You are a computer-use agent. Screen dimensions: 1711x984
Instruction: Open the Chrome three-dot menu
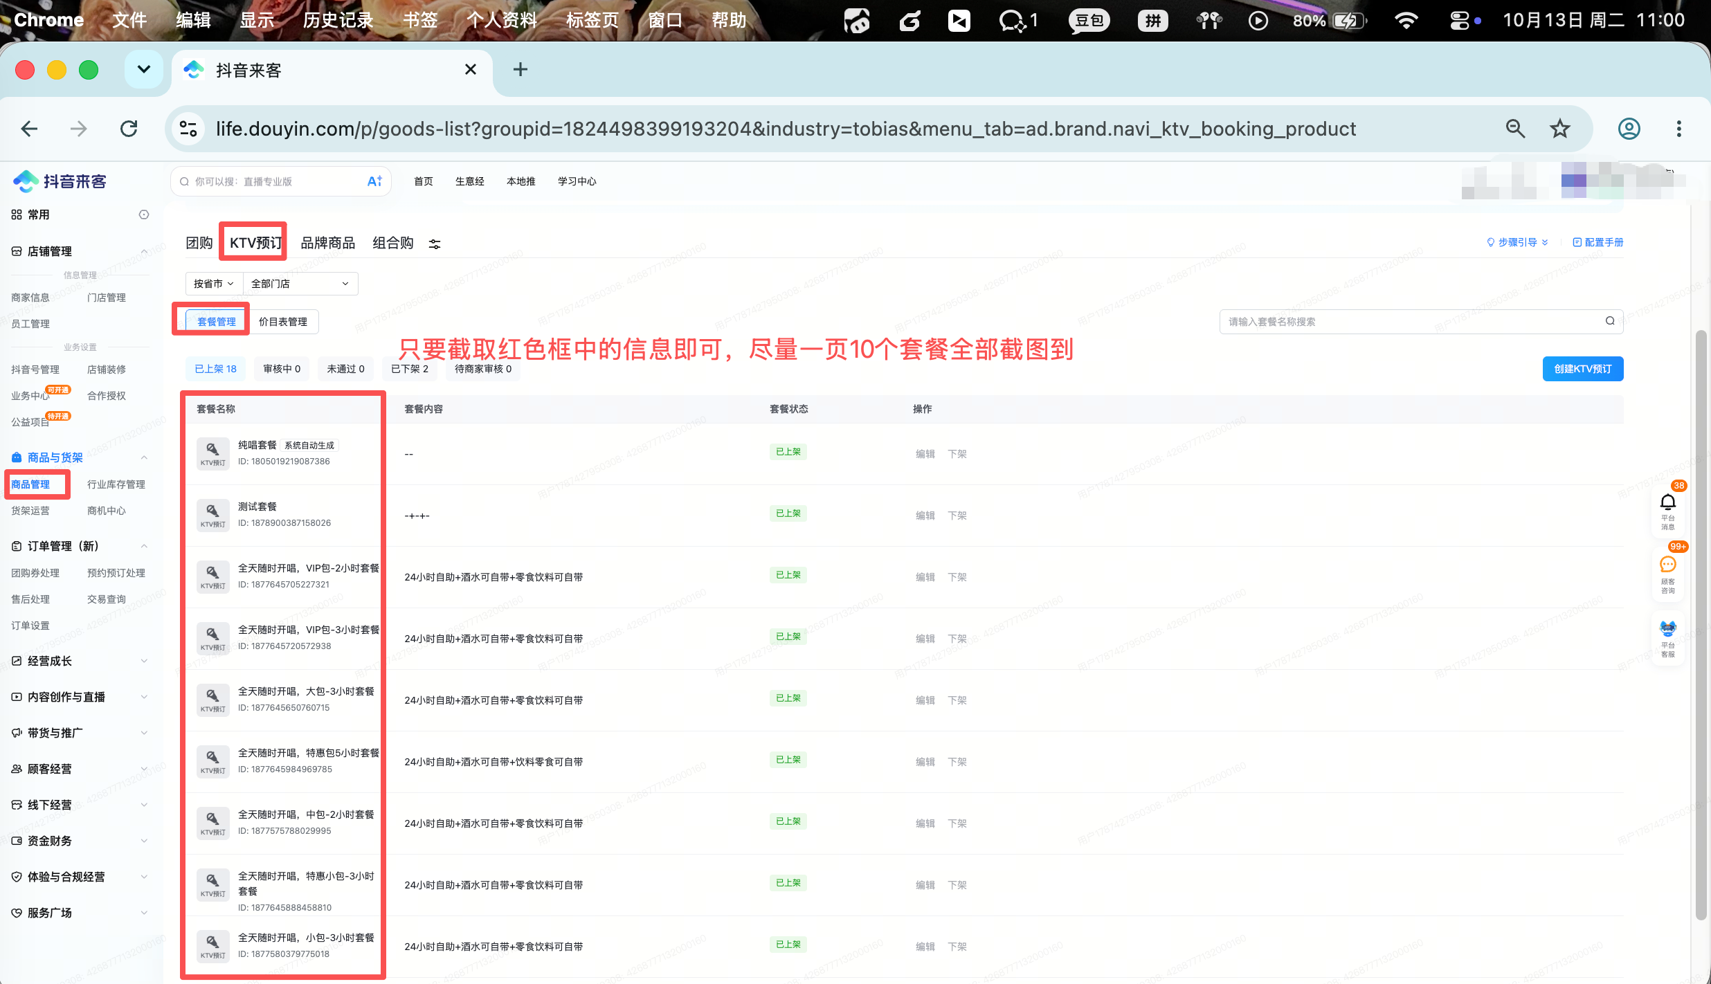click(x=1678, y=129)
